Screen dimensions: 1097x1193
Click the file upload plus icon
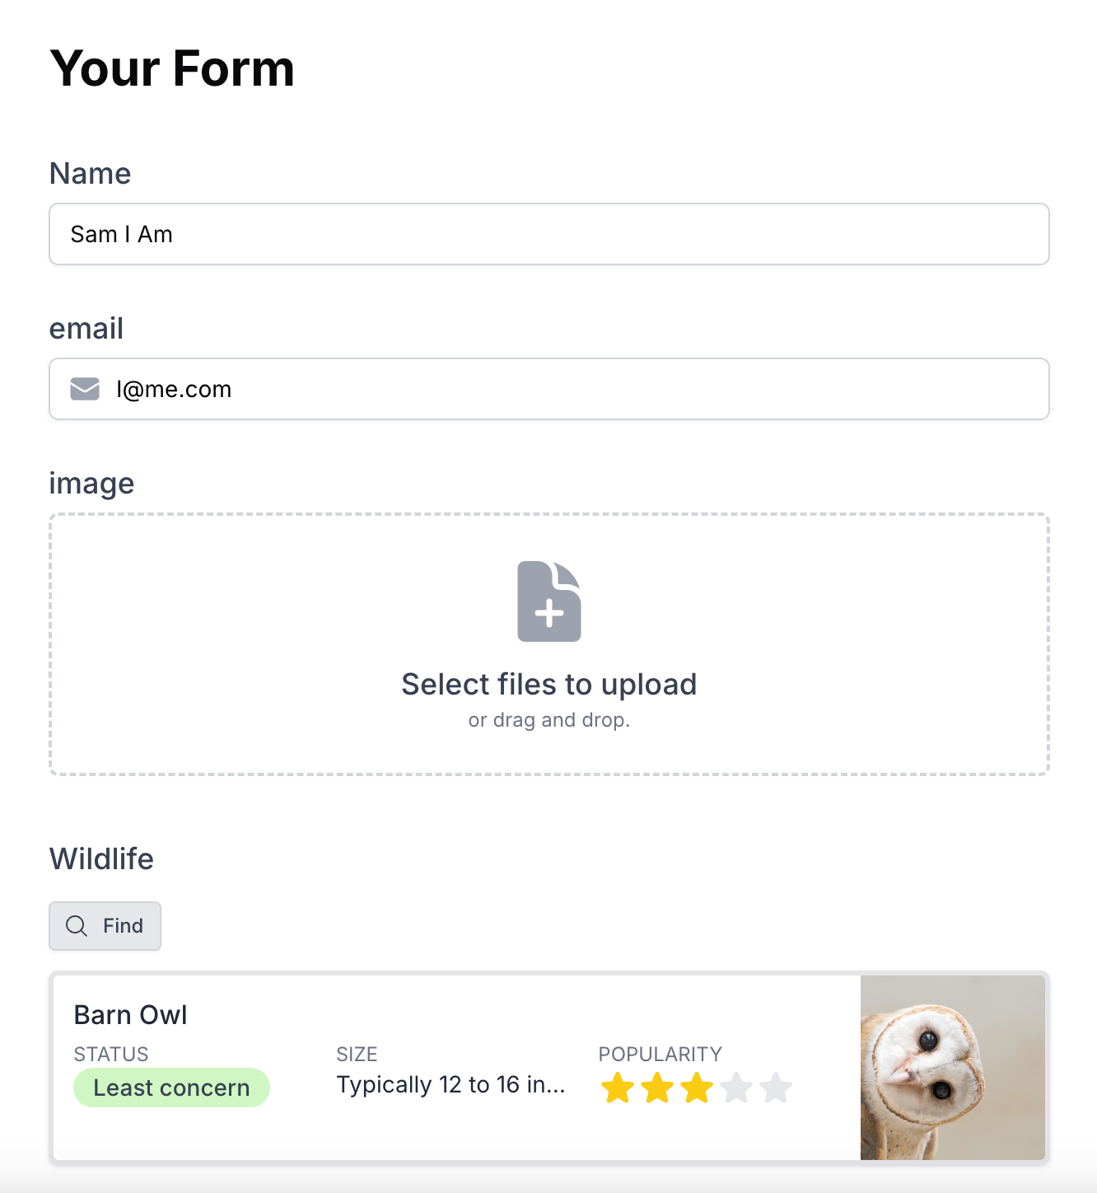549,601
